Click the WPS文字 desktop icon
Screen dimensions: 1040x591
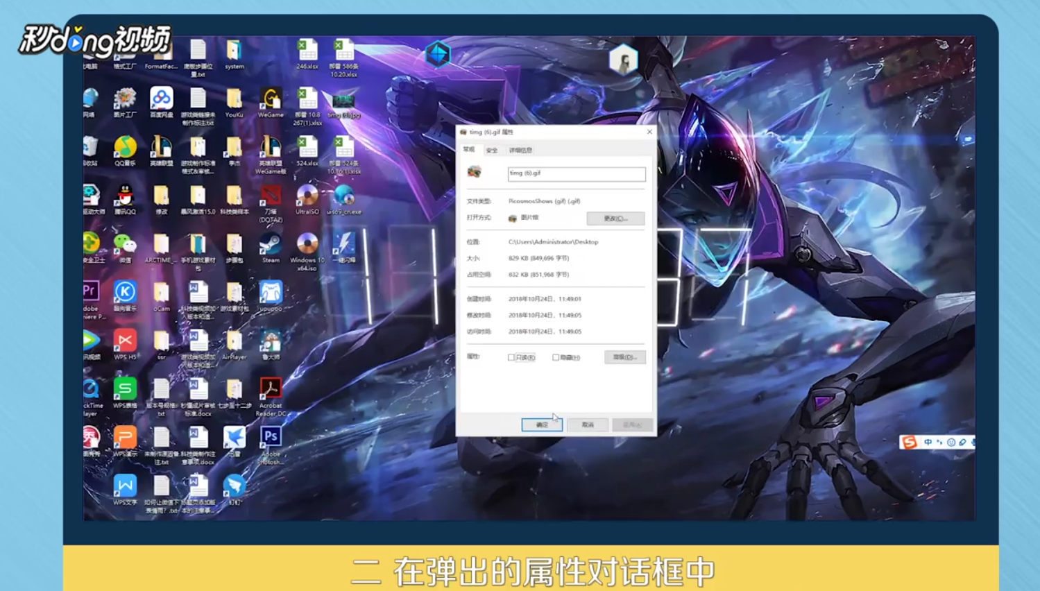125,491
